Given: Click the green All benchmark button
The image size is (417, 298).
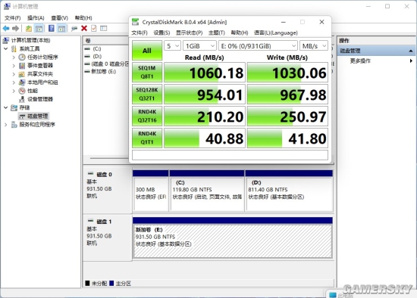Looking at the screenshot, I should (x=147, y=51).
